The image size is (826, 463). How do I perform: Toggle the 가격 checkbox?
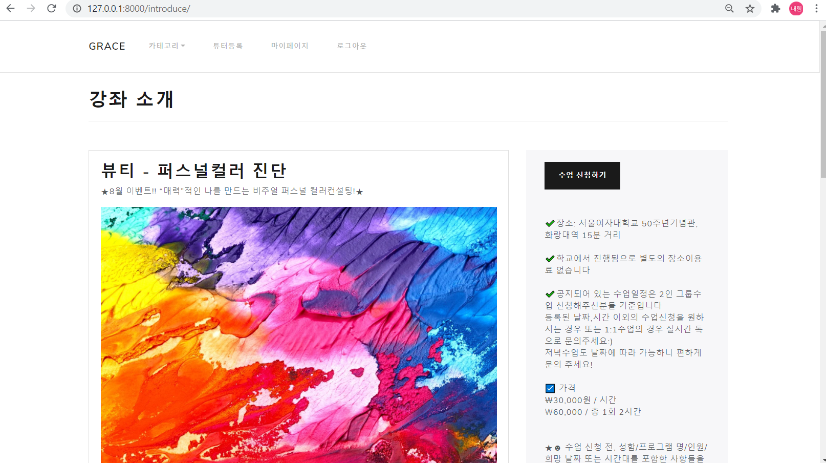click(550, 388)
